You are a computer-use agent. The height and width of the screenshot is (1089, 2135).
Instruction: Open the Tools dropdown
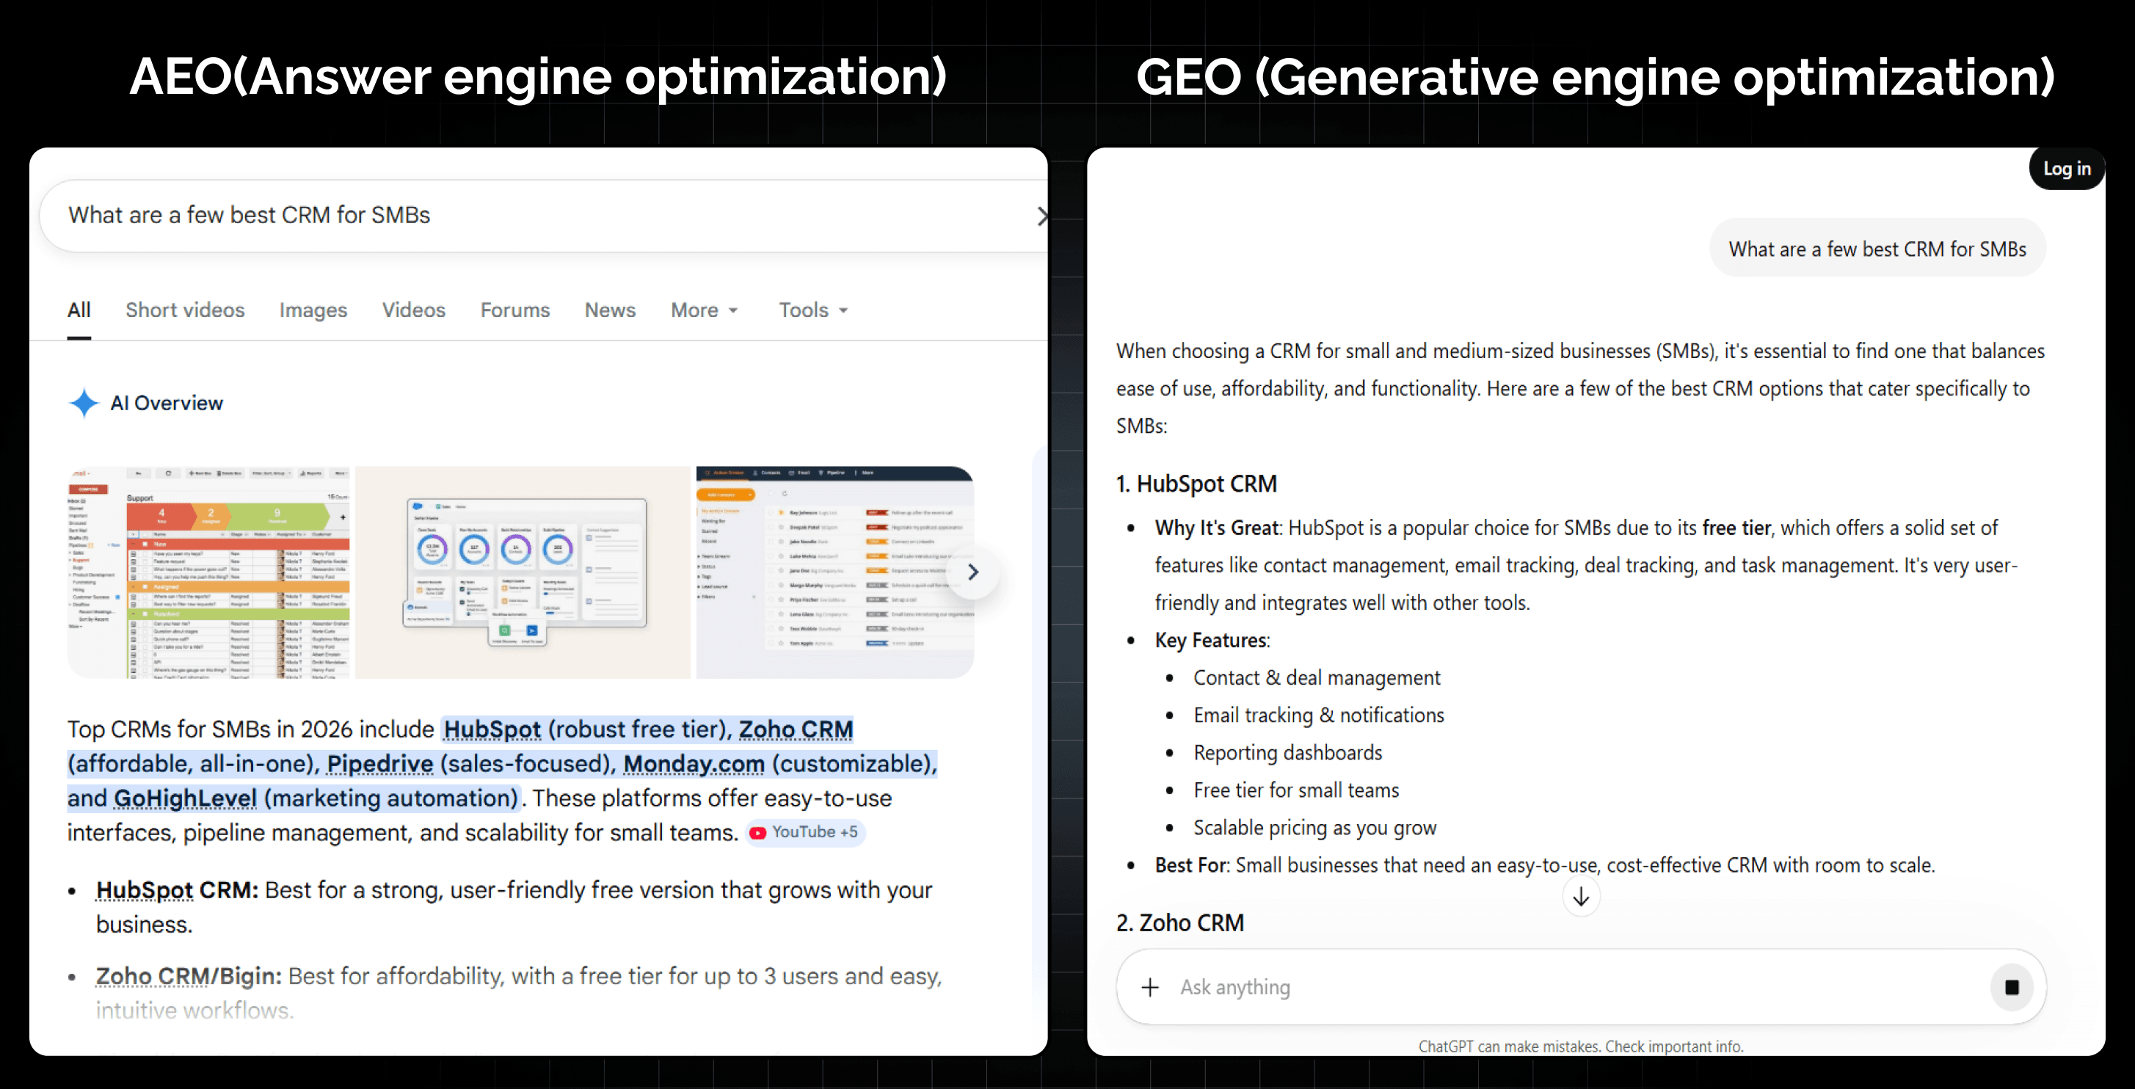click(812, 310)
